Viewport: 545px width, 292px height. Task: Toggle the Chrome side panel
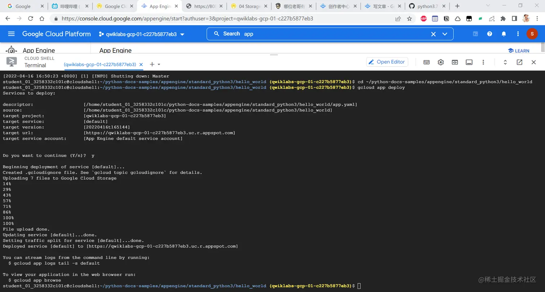pyautogui.click(x=514, y=19)
